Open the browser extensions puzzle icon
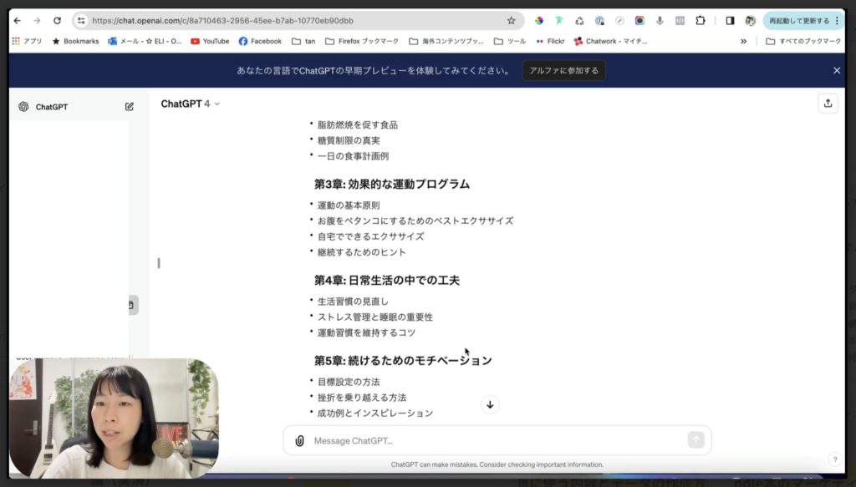856x487 pixels. [701, 20]
